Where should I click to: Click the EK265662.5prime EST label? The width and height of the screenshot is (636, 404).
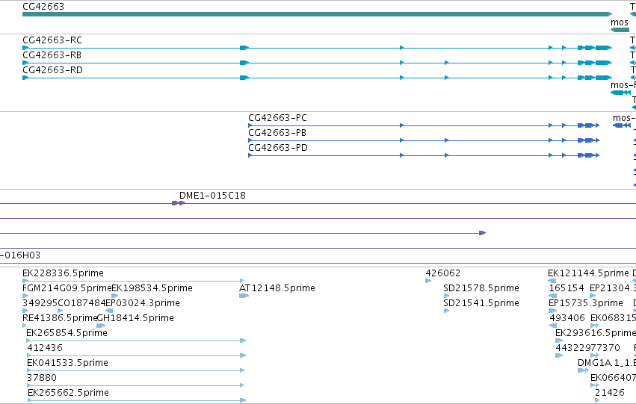(68, 393)
